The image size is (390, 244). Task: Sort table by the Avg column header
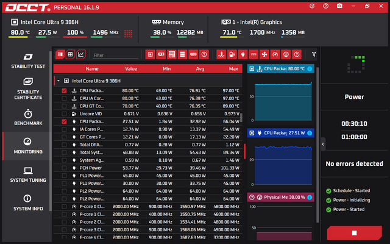coord(200,69)
